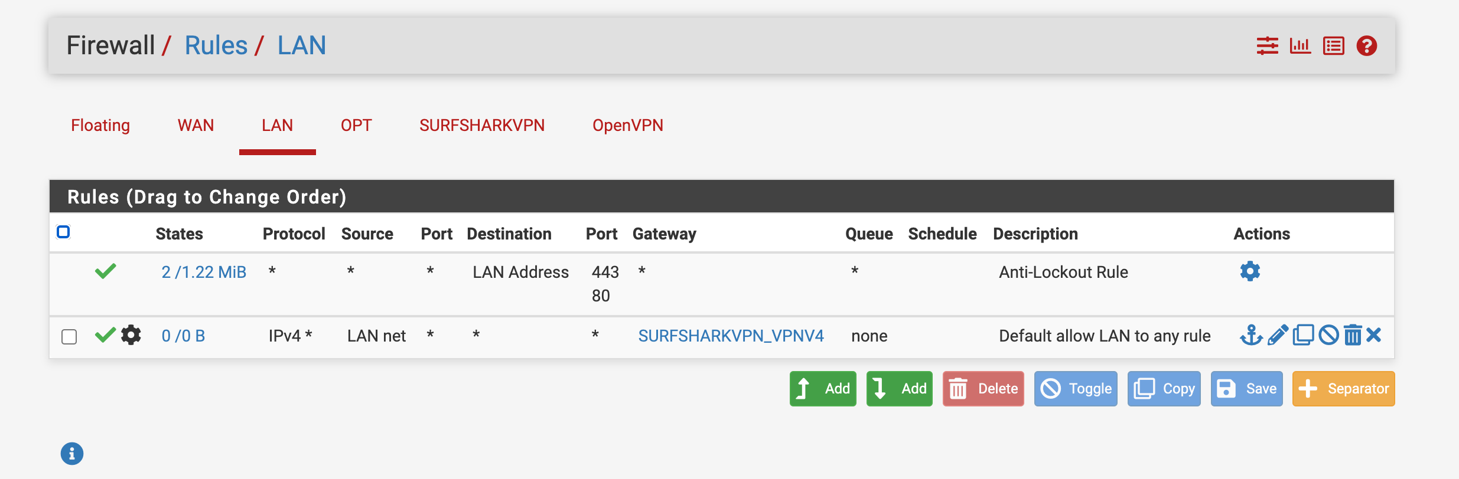Select all rules via header checkbox
This screenshot has height=479, width=1459.
pos(63,232)
